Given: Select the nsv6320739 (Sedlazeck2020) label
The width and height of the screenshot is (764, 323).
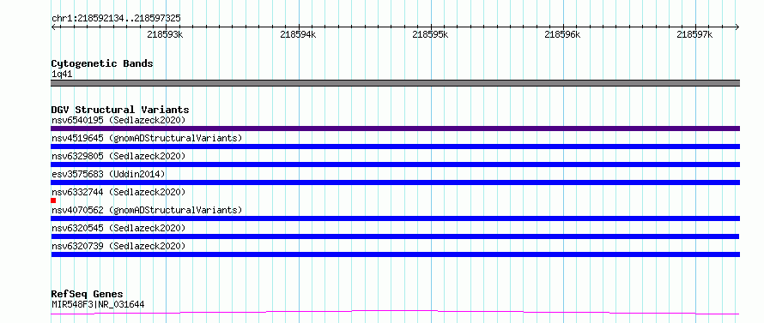Looking at the screenshot, I should click(118, 246).
